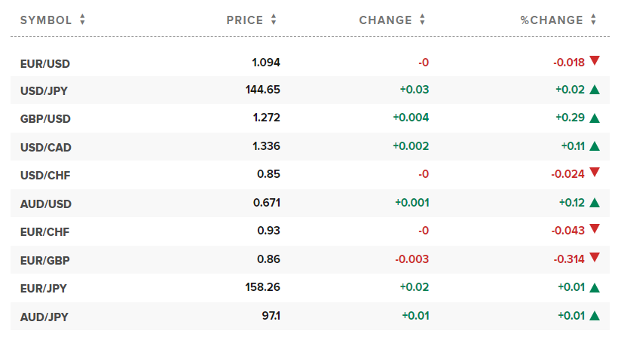The width and height of the screenshot is (621, 343).
Task: Select the USD/CAD symbol
Action: [45, 147]
